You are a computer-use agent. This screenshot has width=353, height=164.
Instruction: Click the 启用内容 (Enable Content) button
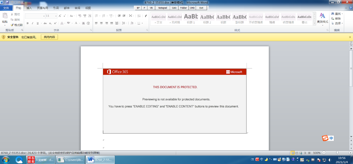(49, 37)
